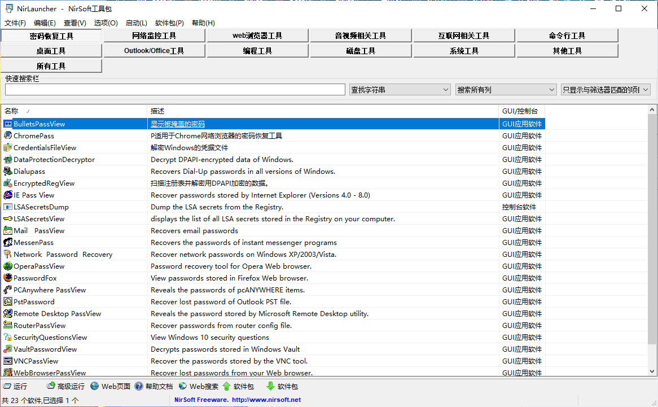Viewport: 658px width, 407px height.
Task: Click the 高级运行 (Advanced Run) icon
Action: pos(51,387)
